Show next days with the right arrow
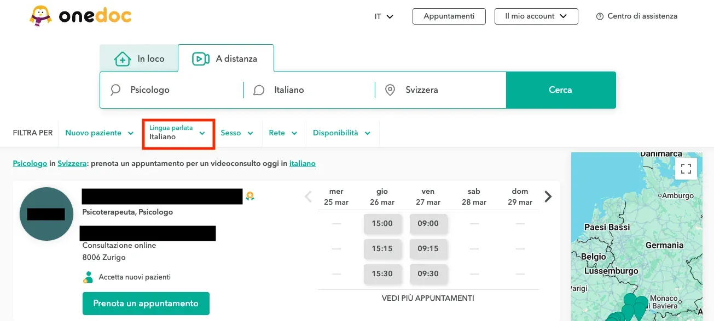The width and height of the screenshot is (714, 321). 548,197
